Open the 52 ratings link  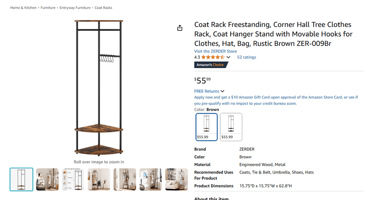(x=246, y=57)
